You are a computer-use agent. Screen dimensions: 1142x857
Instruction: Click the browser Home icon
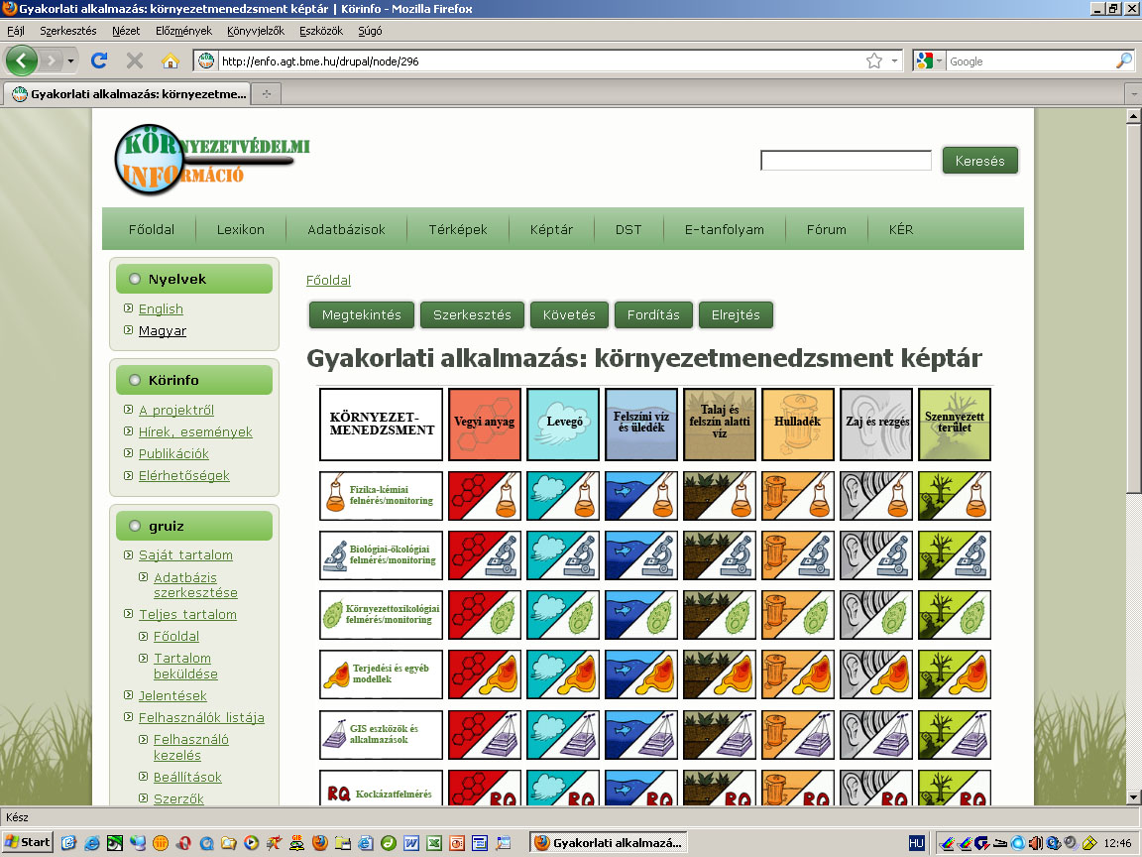[x=170, y=61]
